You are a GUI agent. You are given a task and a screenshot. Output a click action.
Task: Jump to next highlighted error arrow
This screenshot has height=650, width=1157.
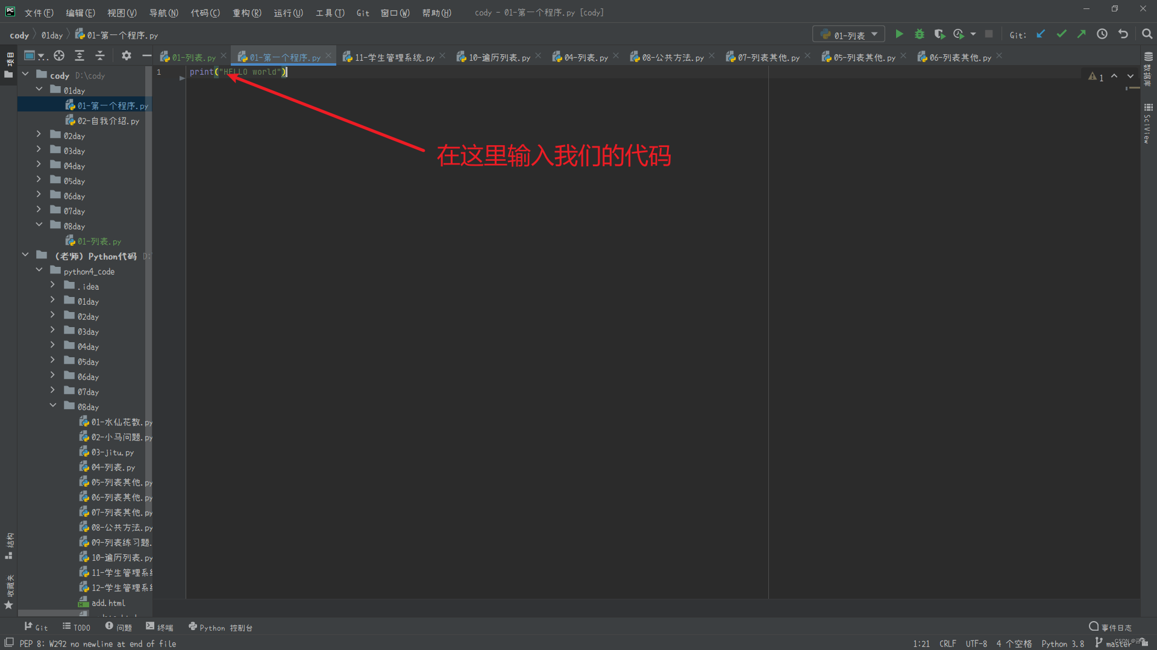(1130, 77)
